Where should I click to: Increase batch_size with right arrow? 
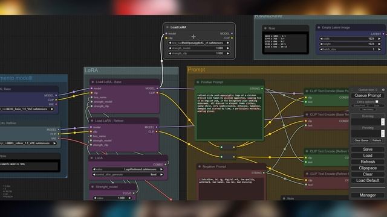tap(379, 49)
